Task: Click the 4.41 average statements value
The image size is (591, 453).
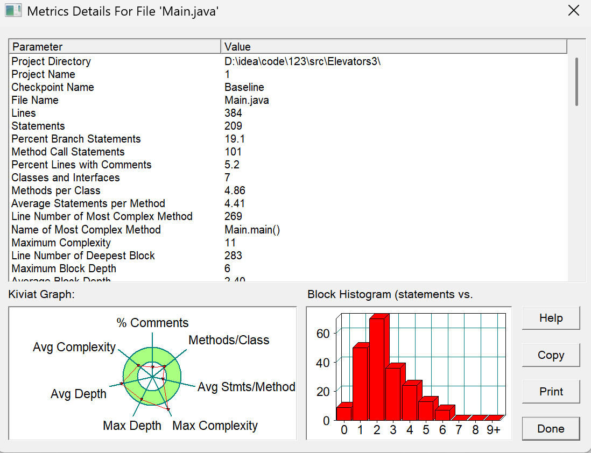Action: tap(235, 203)
